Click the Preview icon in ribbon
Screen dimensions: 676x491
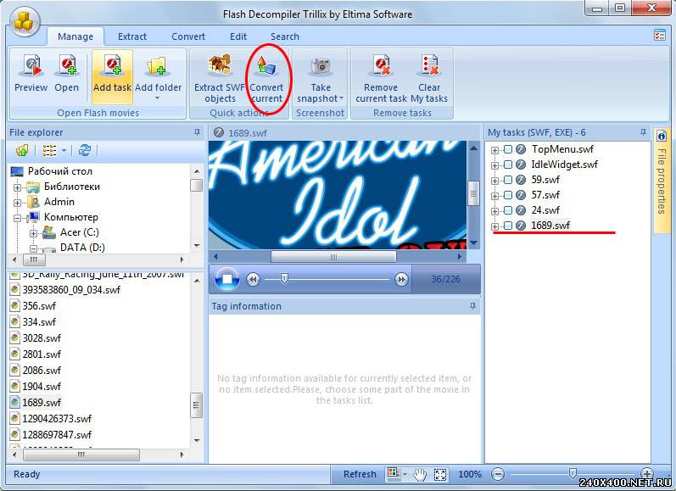tap(31, 66)
